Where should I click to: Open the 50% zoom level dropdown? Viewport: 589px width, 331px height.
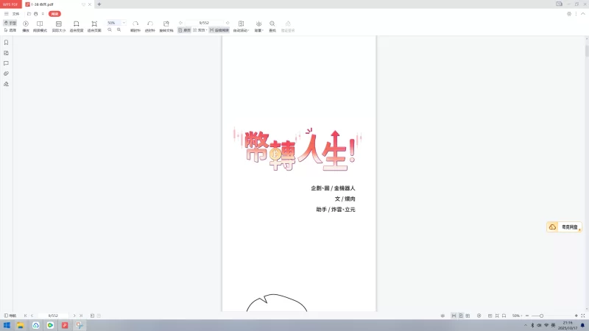(124, 23)
